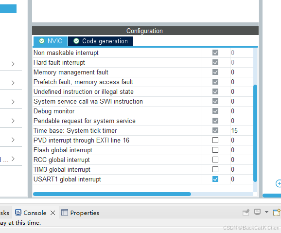Screen dimensions: 281x233
Task: Enable PVD interrupt through EXTI line 16
Action: 215,140
